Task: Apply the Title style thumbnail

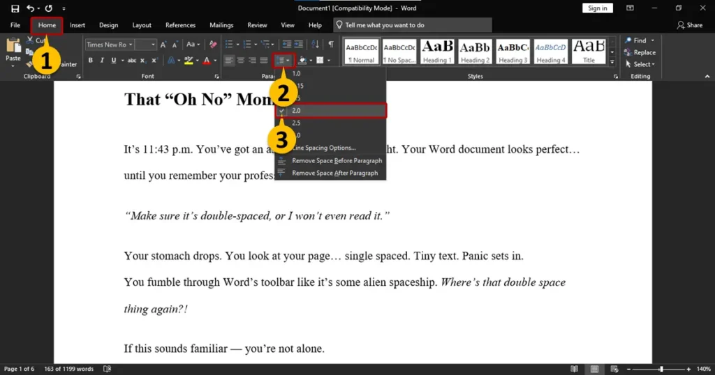Action: pyautogui.click(x=589, y=52)
